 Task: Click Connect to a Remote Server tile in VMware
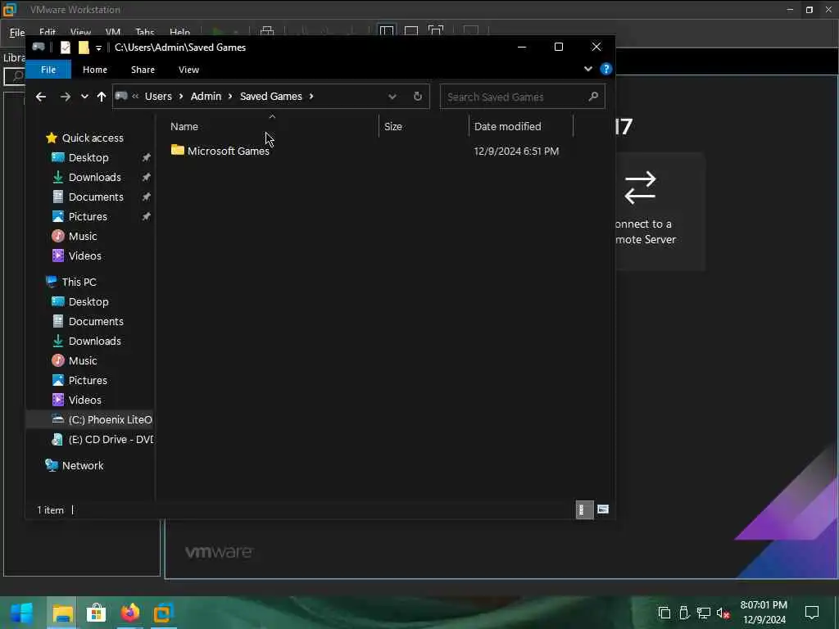[x=660, y=211]
